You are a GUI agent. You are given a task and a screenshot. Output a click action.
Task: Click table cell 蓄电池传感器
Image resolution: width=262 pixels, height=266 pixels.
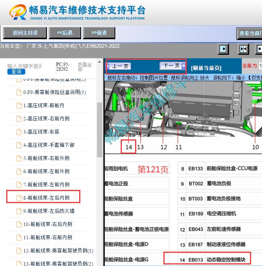tap(137, 214)
